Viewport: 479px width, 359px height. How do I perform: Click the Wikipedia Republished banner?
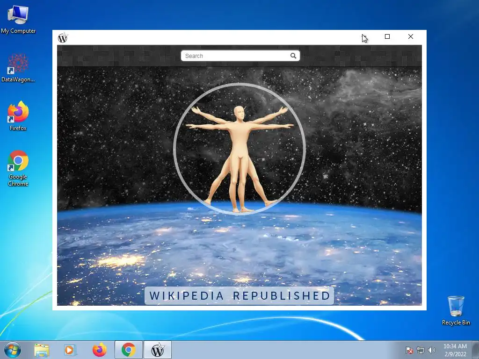click(x=239, y=295)
